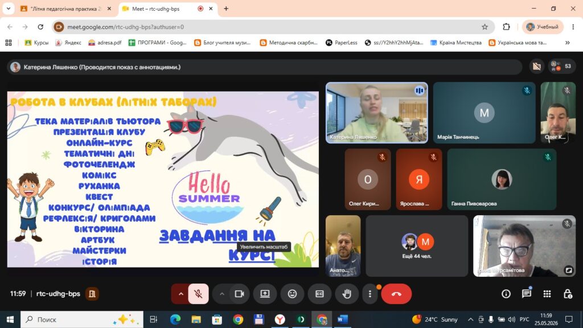This screenshot has height=328, width=583.
Task: Open 'ПРОГРАМИ - Goog...' bookmark
Action: (x=158, y=43)
